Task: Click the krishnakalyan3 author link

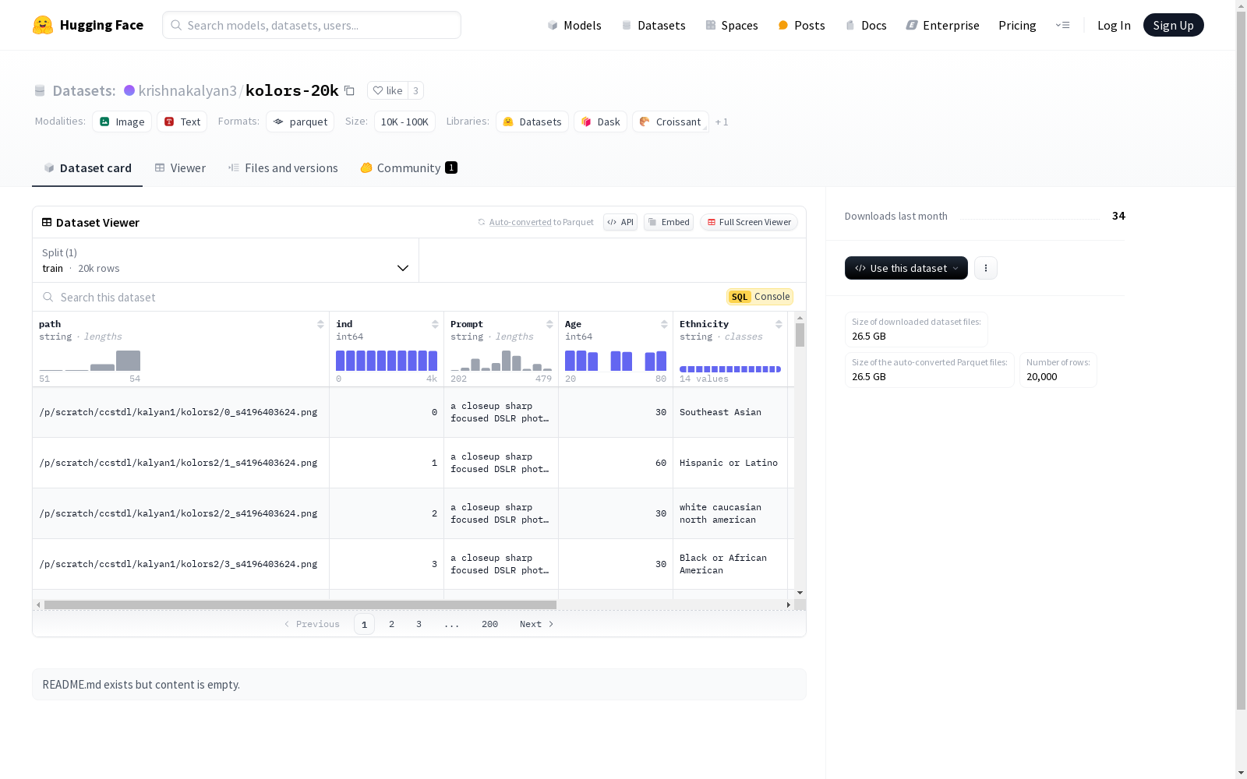Action: click(x=188, y=90)
